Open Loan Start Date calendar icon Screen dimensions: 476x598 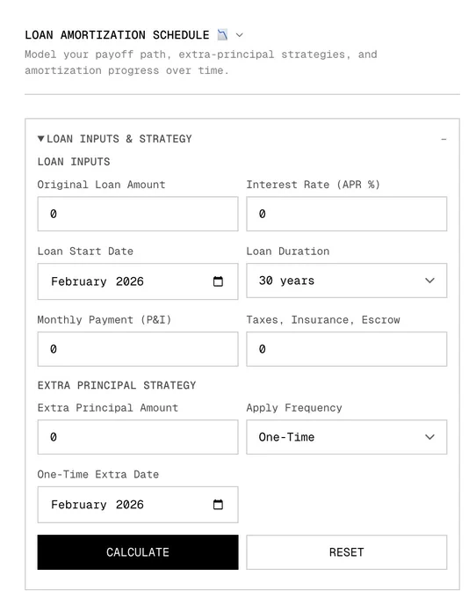point(218,281)
